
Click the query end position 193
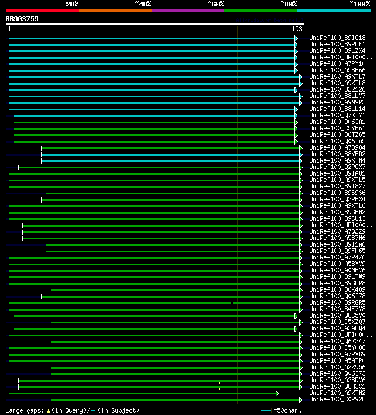pos(297,29)
